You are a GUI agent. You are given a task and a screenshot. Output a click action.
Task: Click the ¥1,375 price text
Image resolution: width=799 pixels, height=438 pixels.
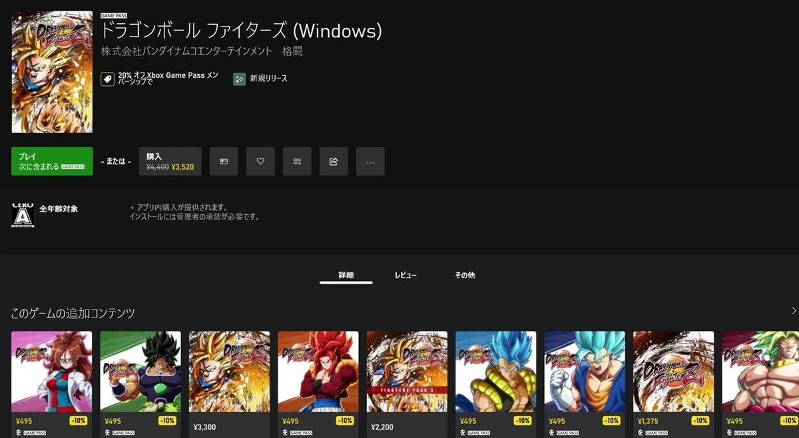[x=649, y=421]
